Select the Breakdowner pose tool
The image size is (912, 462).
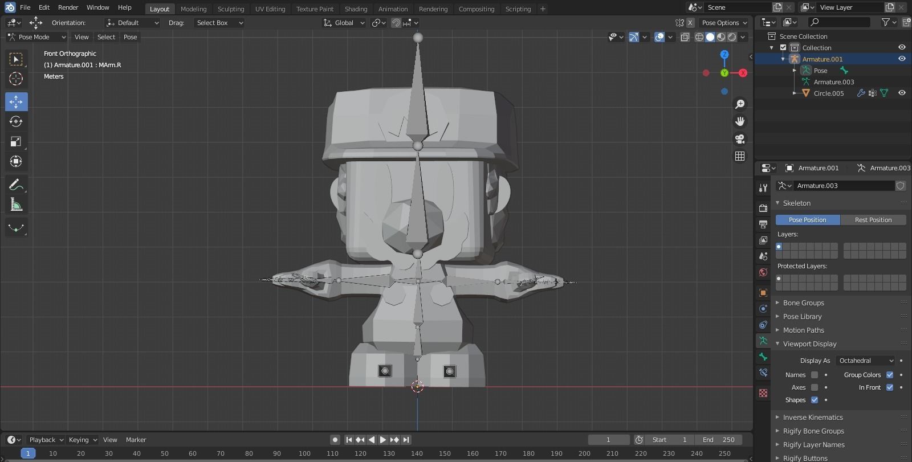pos(16,228)
